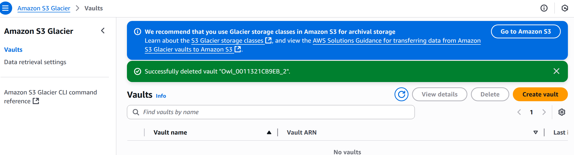Open S3 Glacier storage classes link

(x=227, y=41)
